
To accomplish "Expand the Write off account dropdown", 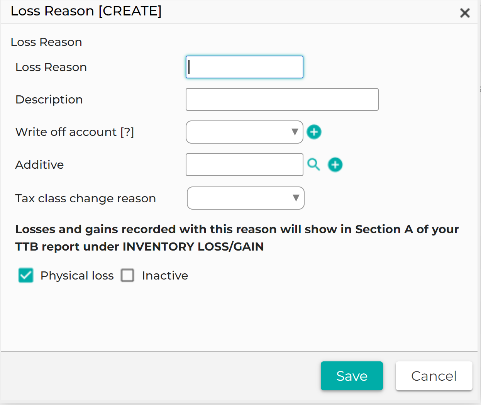I will [x=244, y=132].
